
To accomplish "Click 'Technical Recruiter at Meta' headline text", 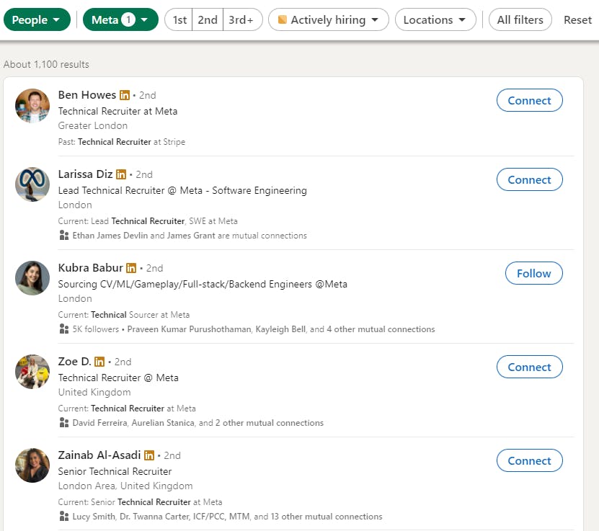I will pos(117,111).
